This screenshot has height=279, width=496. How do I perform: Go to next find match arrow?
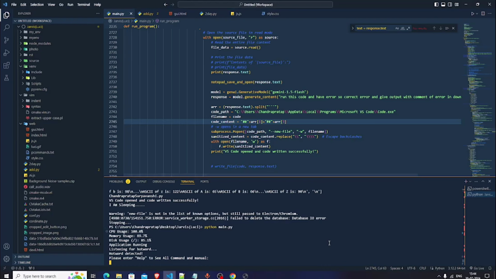click(x=441, y=28)
